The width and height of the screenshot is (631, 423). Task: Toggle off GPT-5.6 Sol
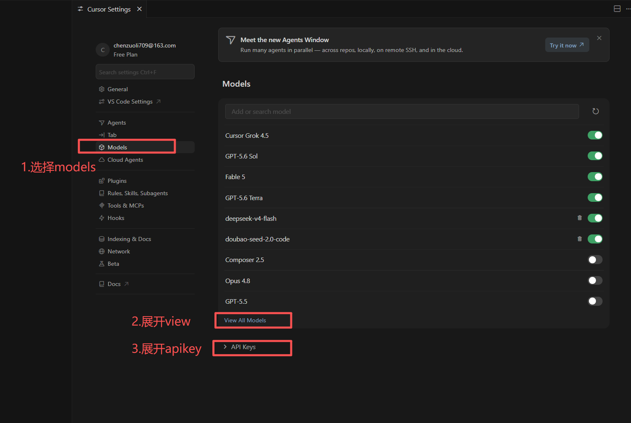595,156
